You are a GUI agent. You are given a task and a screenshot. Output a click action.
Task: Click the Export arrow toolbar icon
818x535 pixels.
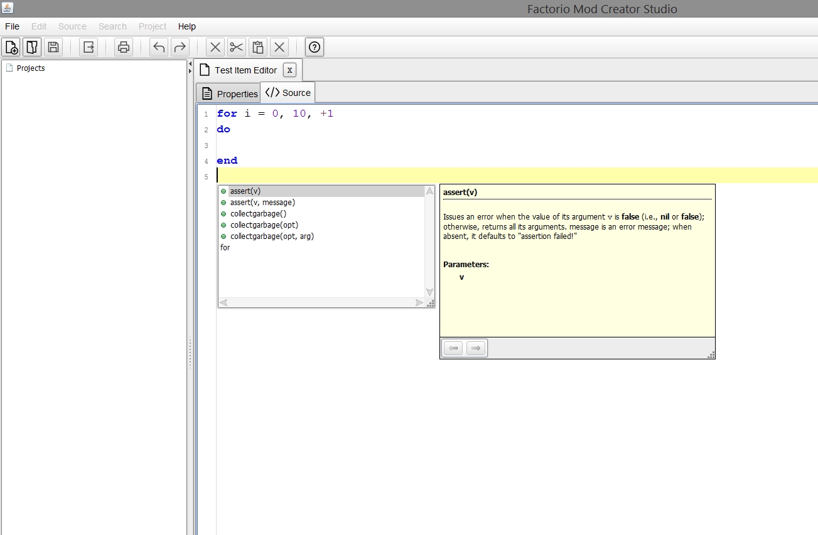click(89, 47)
